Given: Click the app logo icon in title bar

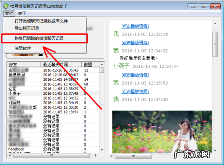Looking at the screenshot, I should tap(6, 6).
